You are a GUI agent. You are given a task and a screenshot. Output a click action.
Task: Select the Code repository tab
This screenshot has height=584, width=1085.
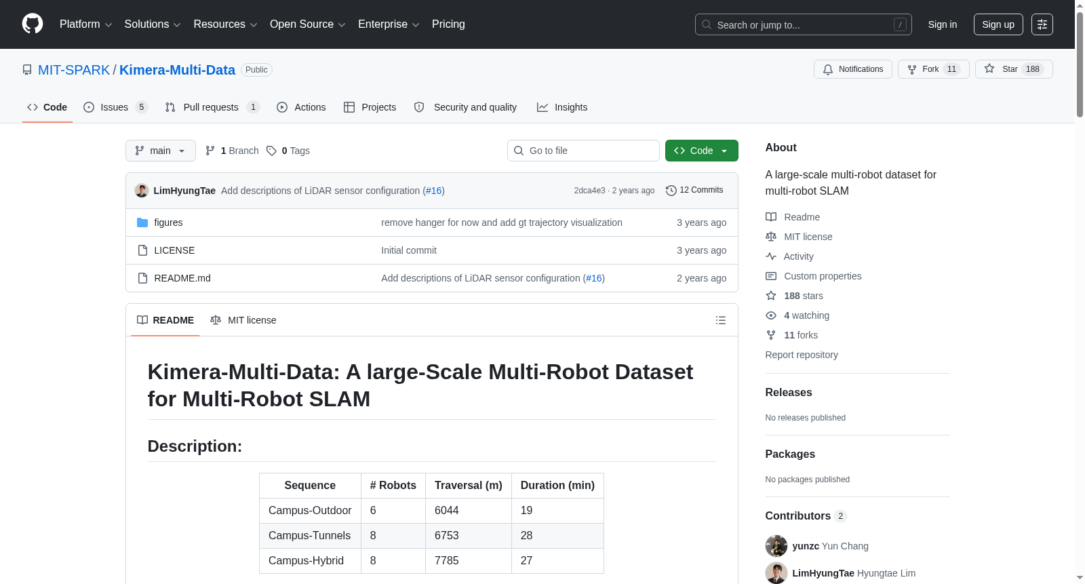(x=47, y=107)
